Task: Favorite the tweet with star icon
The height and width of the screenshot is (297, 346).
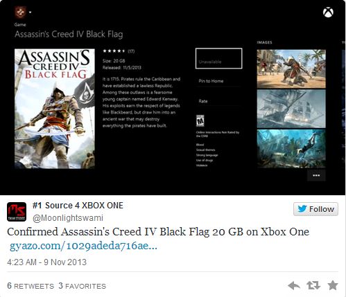Action: (333, 285)
